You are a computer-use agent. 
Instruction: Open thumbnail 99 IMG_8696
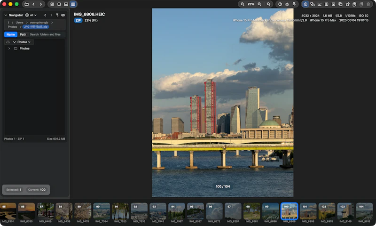(x=271, y=211)
